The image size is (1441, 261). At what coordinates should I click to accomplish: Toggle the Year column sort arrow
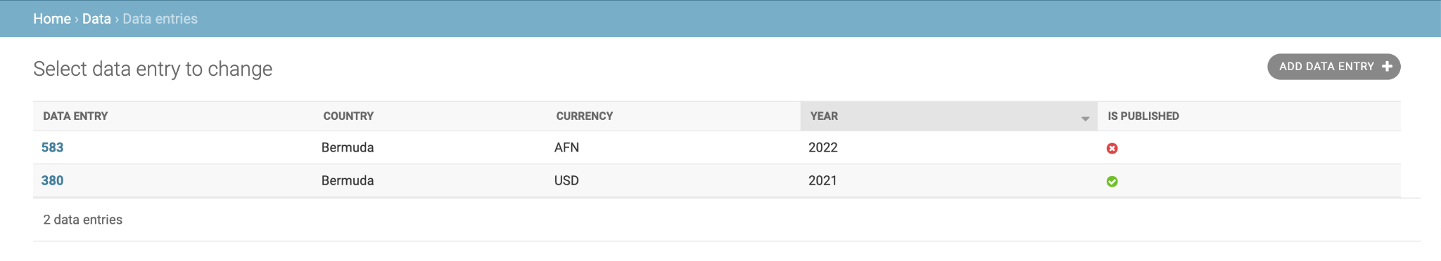[x=1085, y=119]
